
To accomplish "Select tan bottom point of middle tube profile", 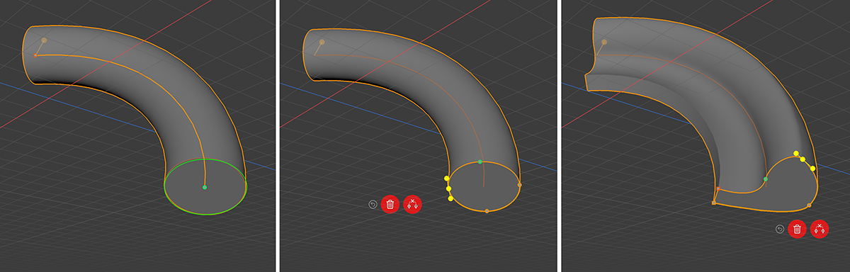I will tap(487, 211).
